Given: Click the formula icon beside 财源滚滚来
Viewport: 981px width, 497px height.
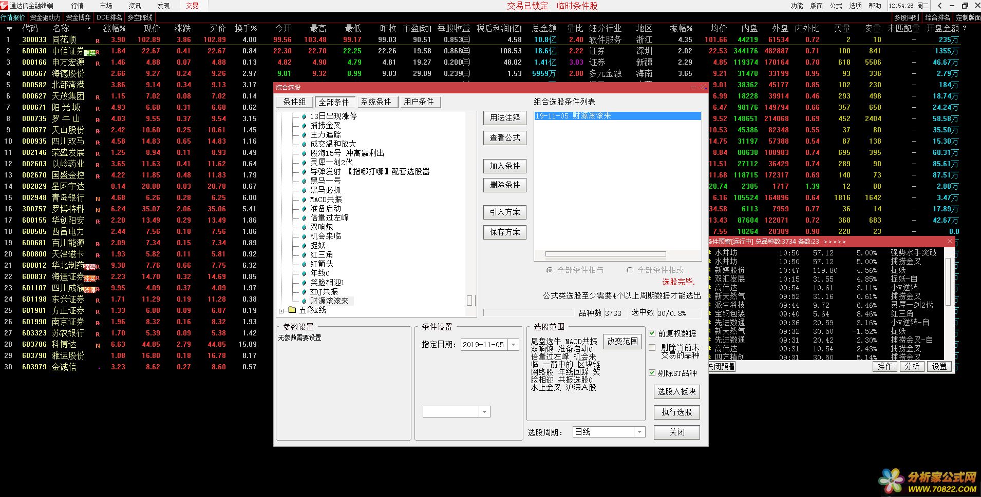Looking at the screenshot, I should (304, 301).
